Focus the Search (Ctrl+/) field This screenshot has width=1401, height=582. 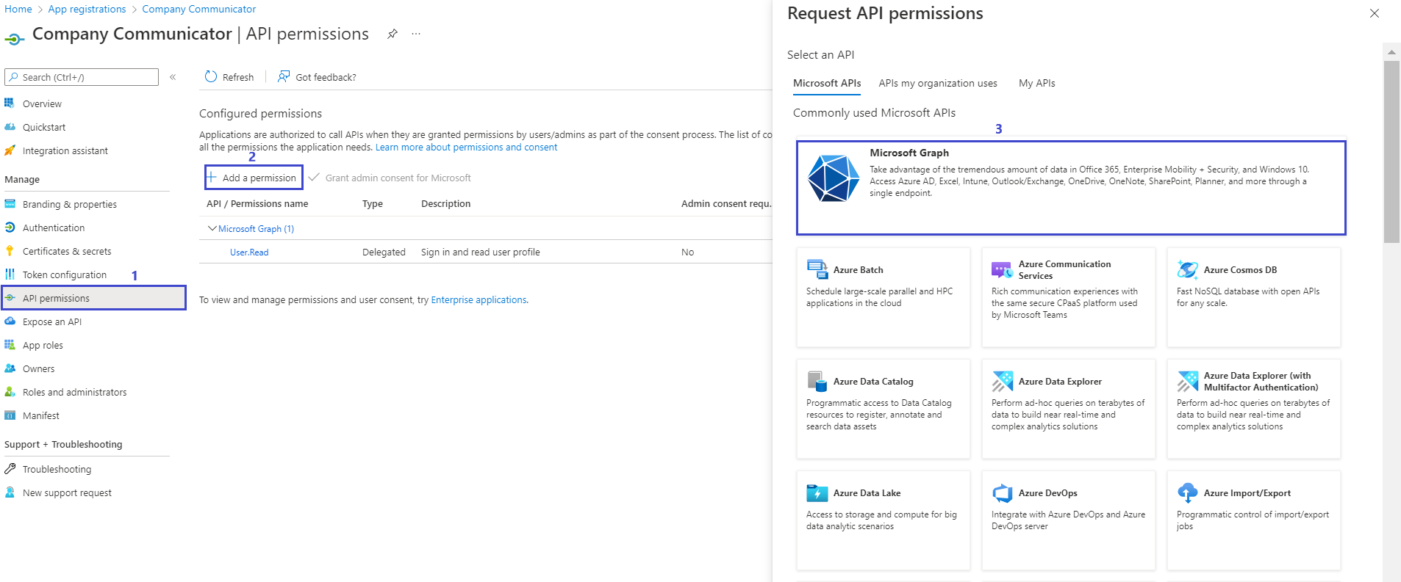(82, 77)
